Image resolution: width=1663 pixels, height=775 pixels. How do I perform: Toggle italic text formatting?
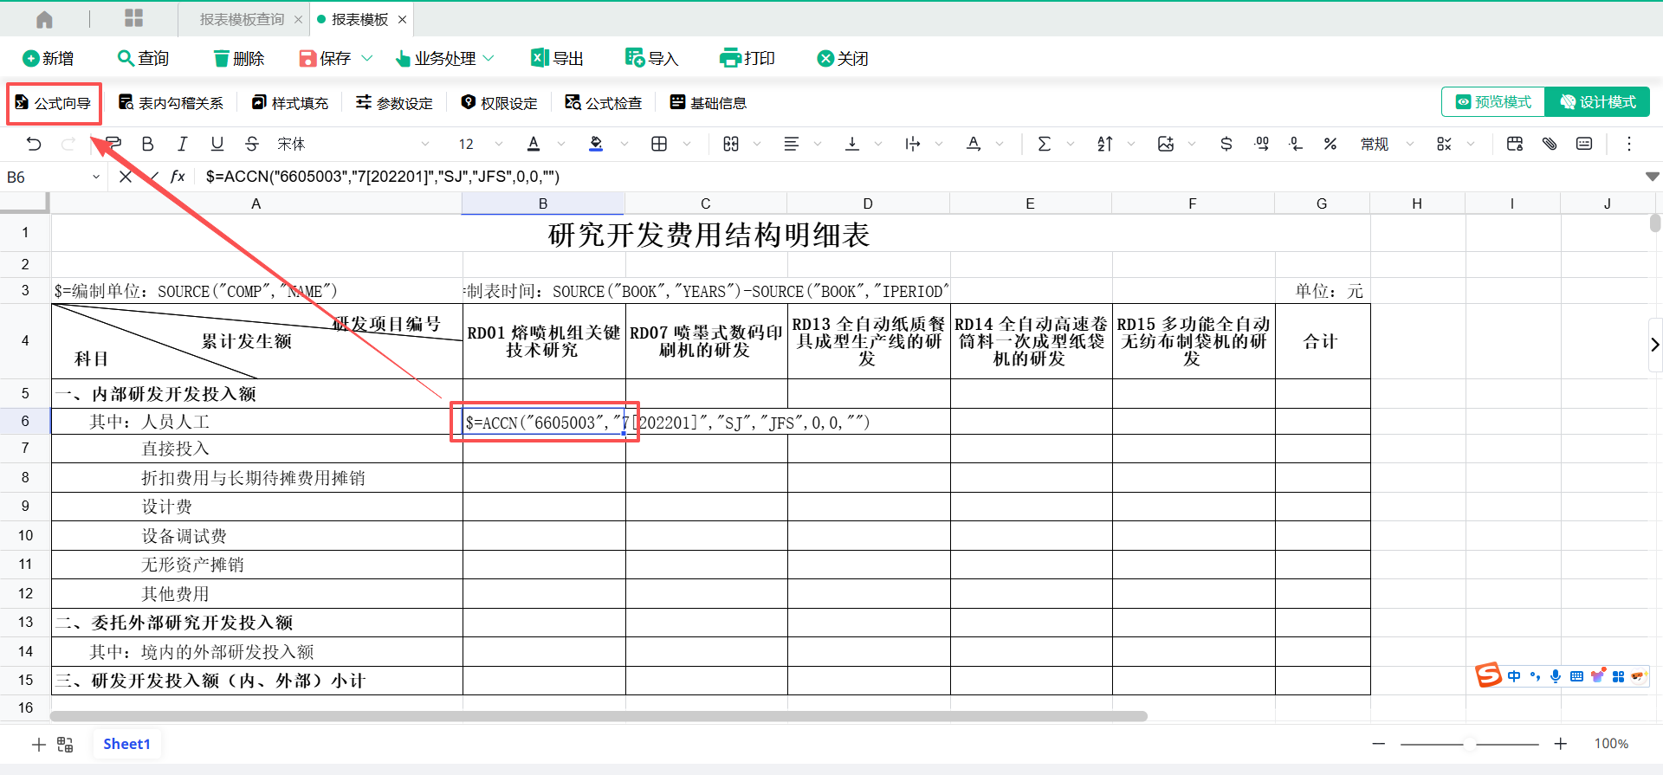click(x=182, y=144)
